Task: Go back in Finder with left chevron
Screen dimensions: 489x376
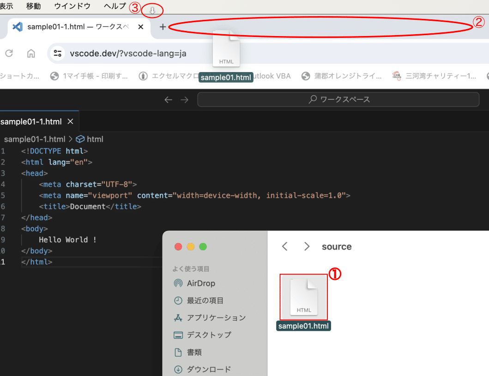Action: (x=284, y=247)
